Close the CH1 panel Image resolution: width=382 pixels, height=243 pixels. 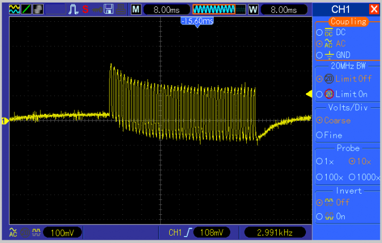click(374, 9)
